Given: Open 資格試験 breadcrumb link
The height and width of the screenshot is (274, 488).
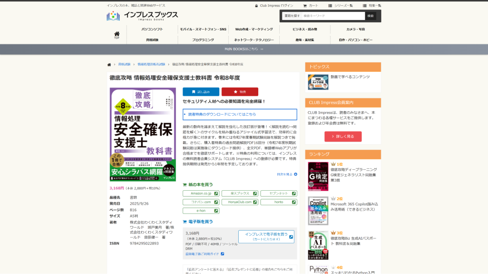Looking at the screenshot, I should click(124, 64).
